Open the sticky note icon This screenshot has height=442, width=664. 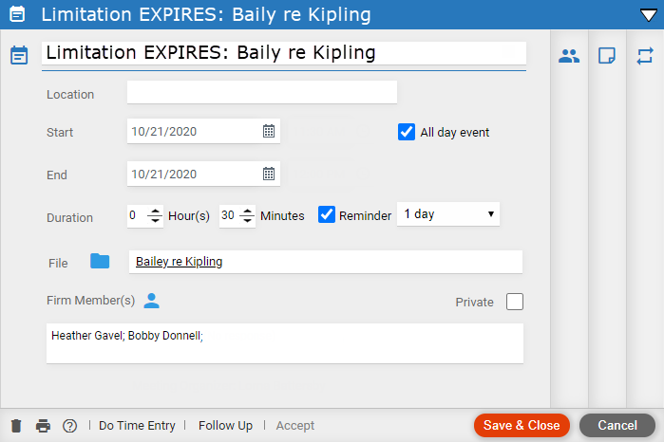point(606,55)
